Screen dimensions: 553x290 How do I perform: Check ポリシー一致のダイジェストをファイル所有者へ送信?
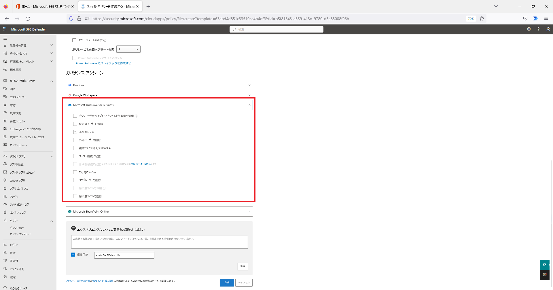(x=75, y=116)
